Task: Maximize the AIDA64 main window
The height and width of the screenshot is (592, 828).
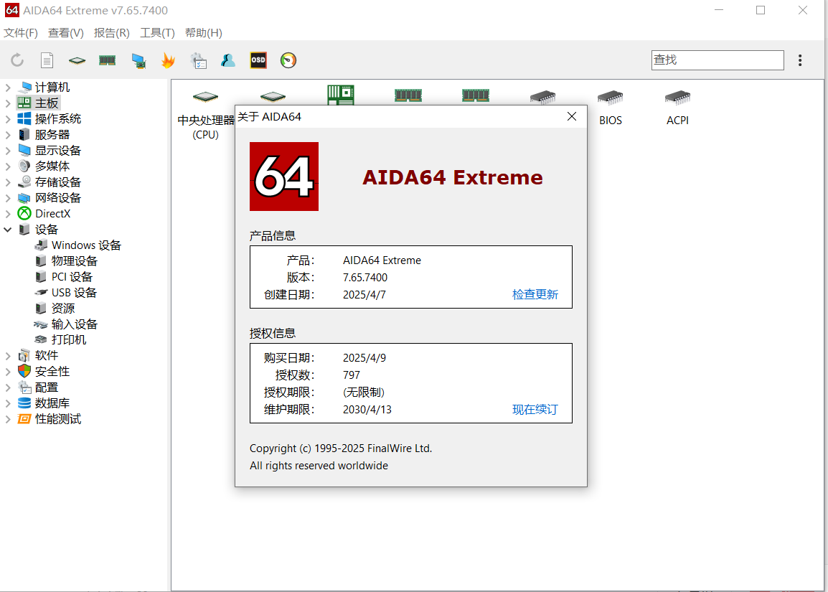Action: point(761,10)
